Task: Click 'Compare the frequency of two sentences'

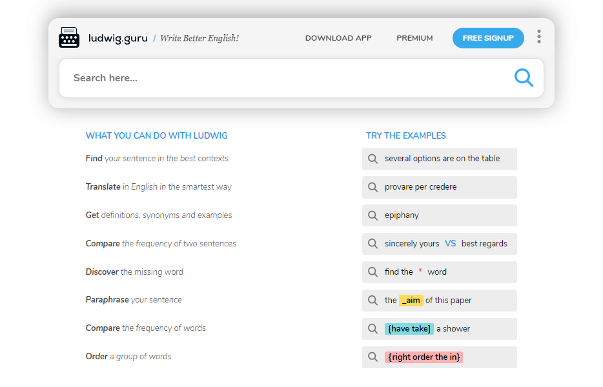Action: coord(161,244)
